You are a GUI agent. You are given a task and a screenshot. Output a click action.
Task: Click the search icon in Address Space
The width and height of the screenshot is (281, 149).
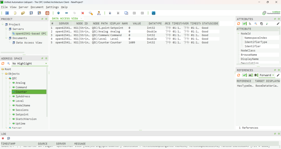9,64
